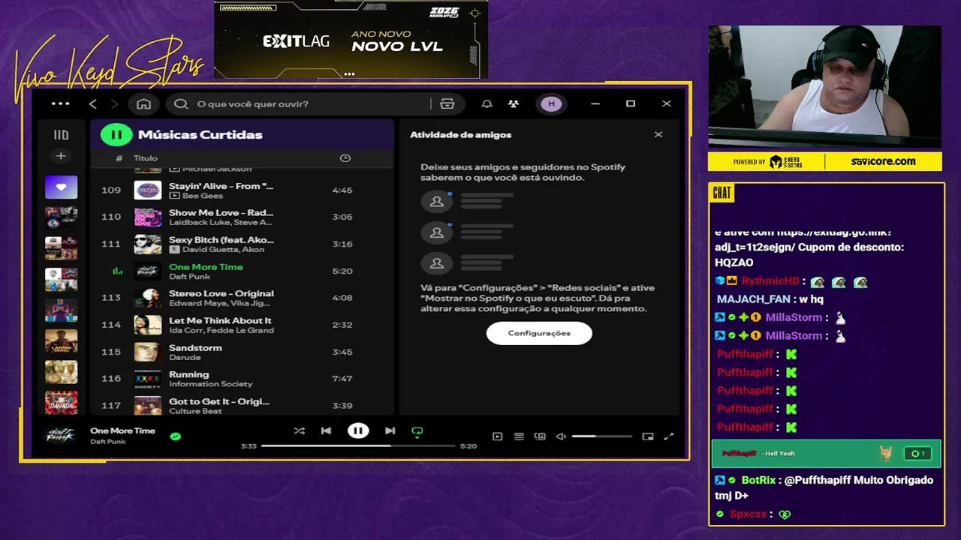Click the Hell Yeah highlighted chat message

tap(826, 453)
